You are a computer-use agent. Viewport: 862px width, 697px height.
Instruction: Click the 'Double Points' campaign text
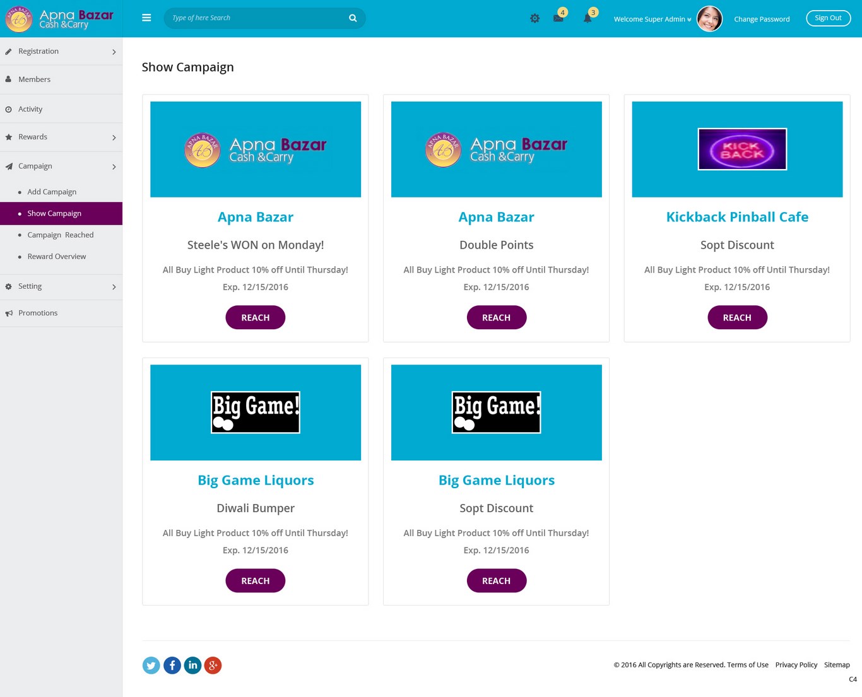coord(497,245)
